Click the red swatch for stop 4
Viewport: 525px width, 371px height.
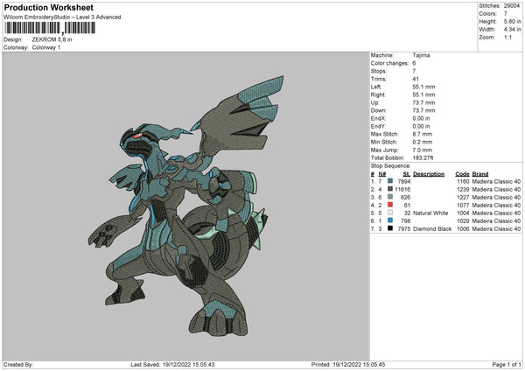(390, 205)
